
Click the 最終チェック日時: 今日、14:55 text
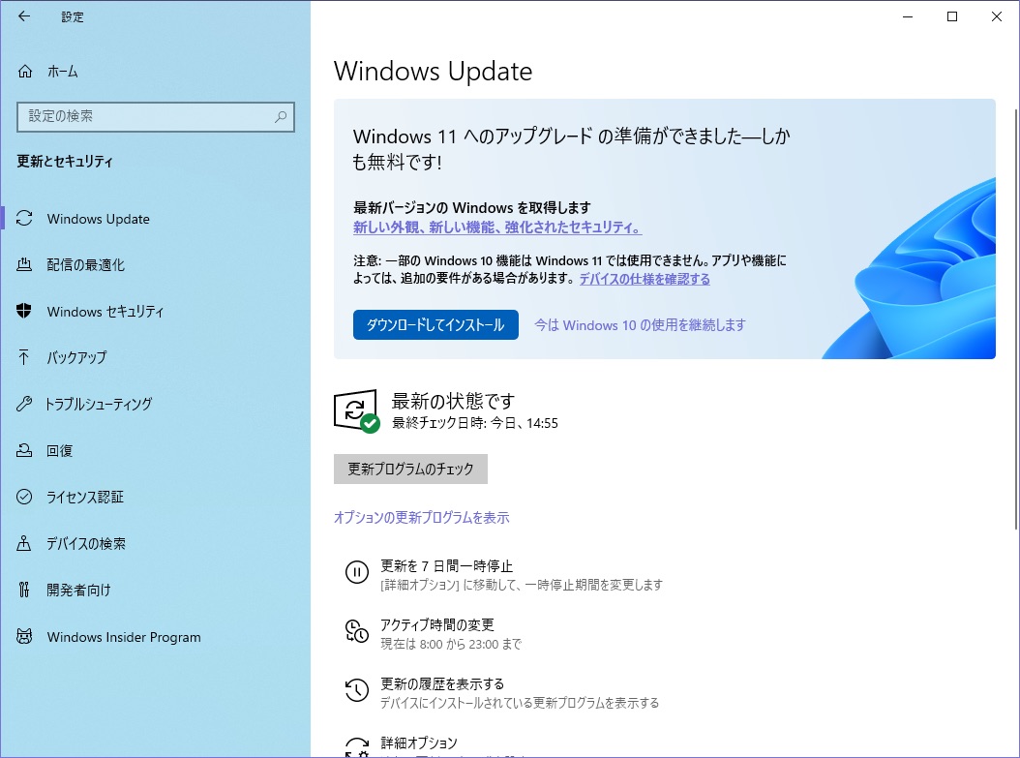click(475, 423)
